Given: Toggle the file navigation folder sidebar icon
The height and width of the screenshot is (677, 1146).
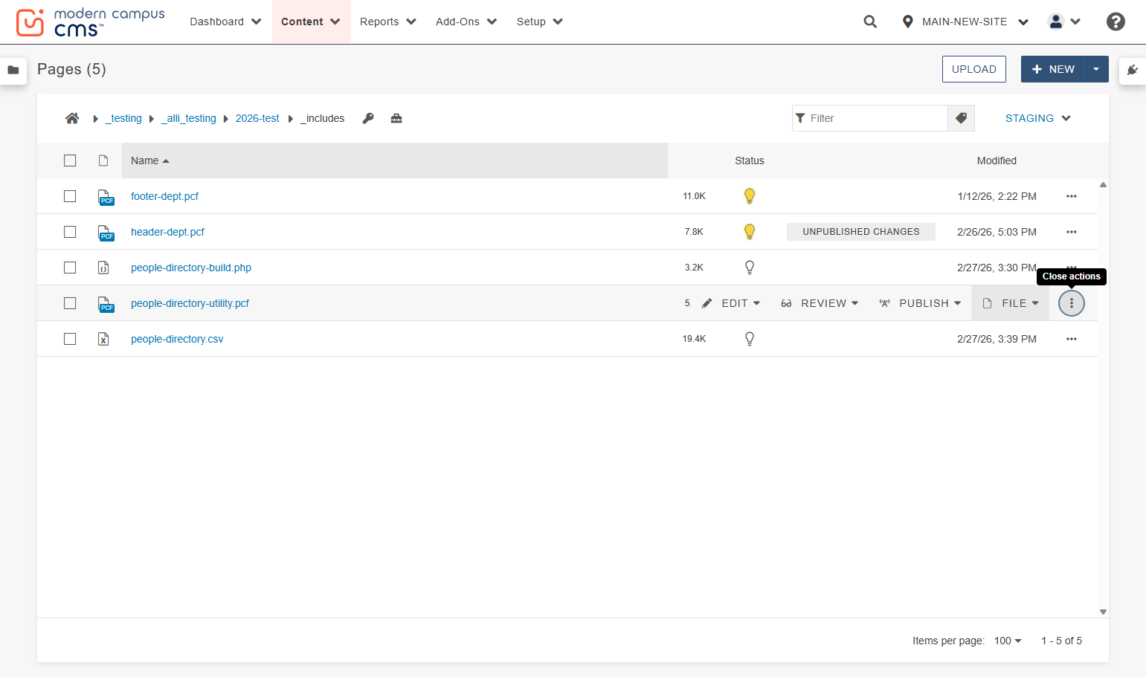Looking at the screenshot, I should (13, 70).
